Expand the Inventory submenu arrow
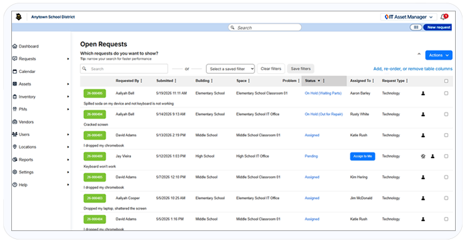Viewport: 467px width, 244px height. click(68, 97)
